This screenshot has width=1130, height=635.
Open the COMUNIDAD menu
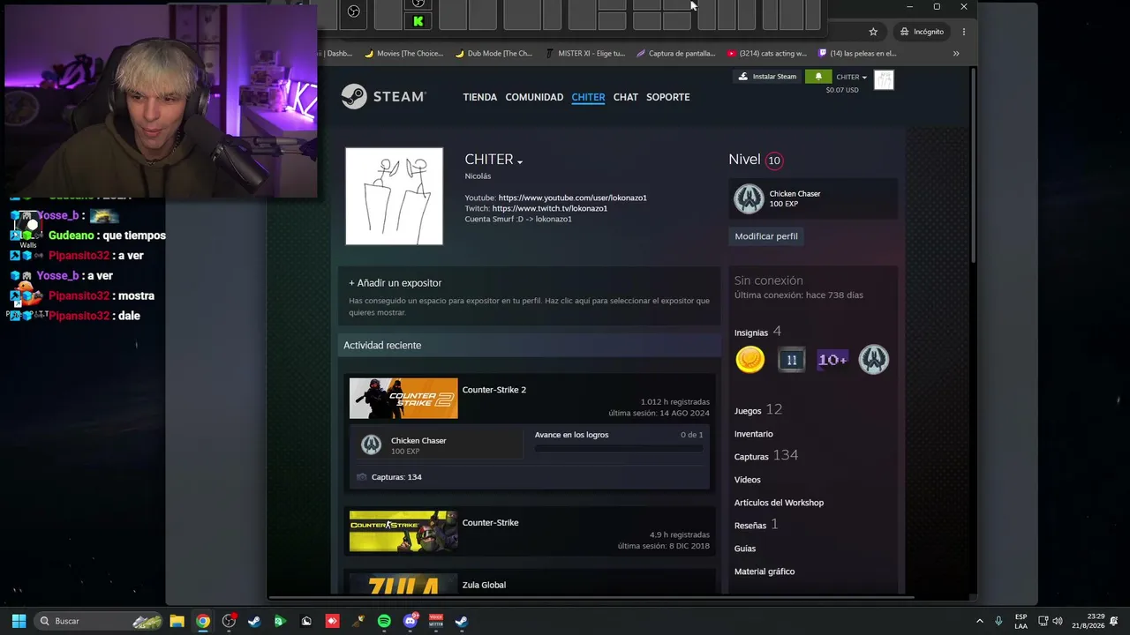(x=534, y=97)
